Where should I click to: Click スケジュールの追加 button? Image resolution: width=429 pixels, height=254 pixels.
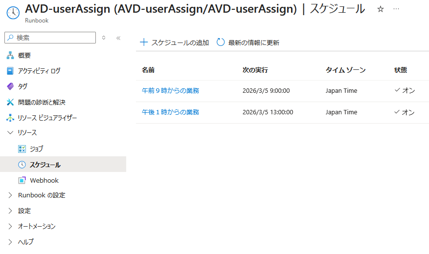pyautogui.click(x=175, y=42)
